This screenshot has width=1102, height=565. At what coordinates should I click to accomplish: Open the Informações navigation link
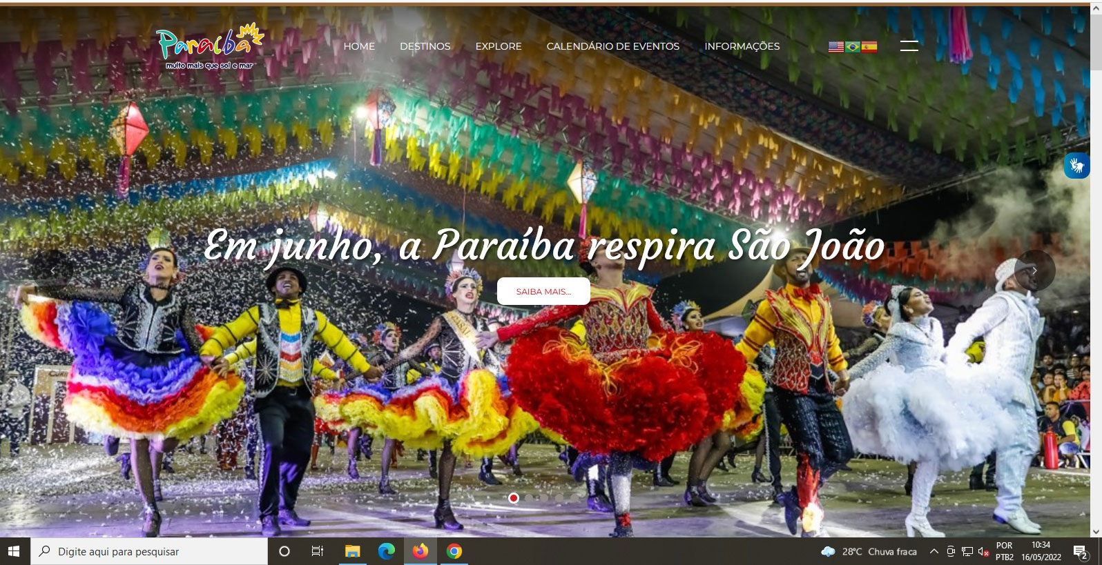click(x=742, y=46)
